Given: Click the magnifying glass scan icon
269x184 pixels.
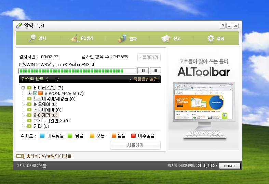Looking at the screenshot, I should tap(32, 38).
